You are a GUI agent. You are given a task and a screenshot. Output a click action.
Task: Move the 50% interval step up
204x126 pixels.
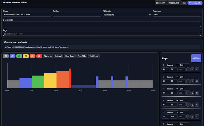click(x=188, y=69)
